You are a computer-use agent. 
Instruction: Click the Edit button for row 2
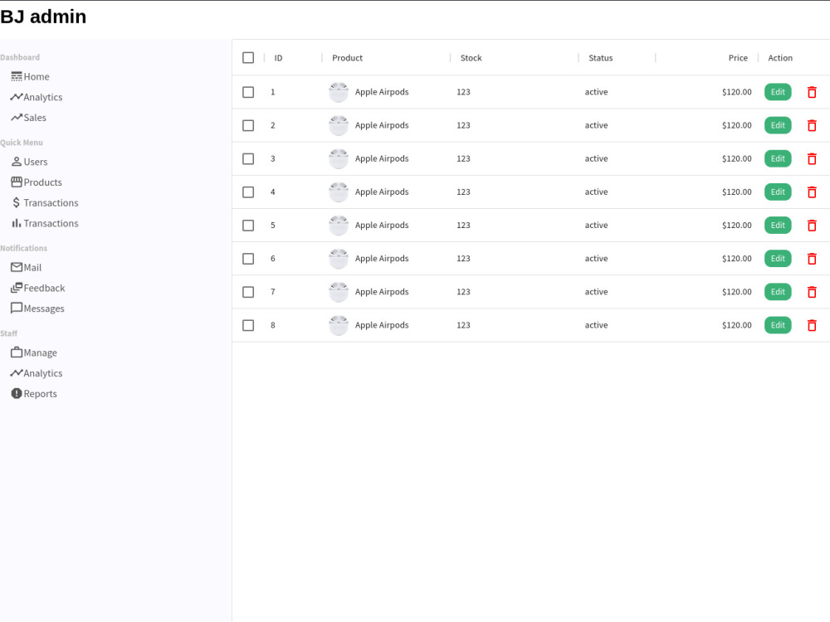click(778, 125)
